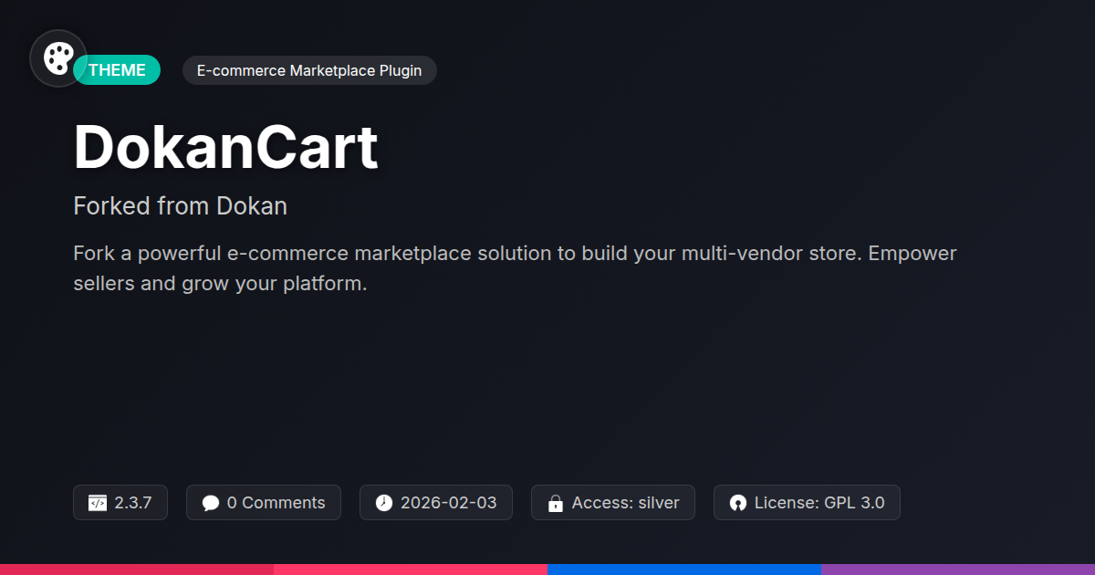
Task: Click the pink color bar segment
Action: (411, 570)
